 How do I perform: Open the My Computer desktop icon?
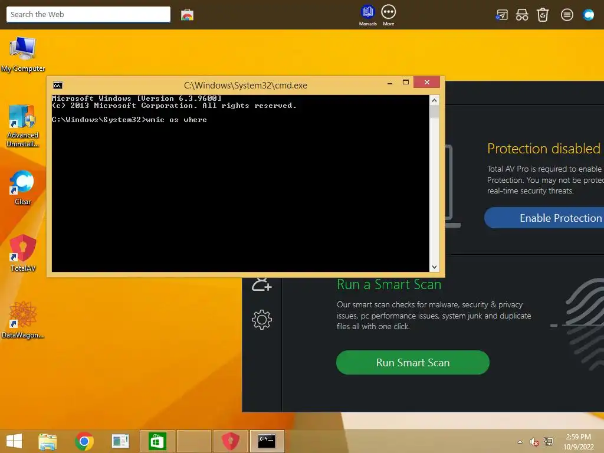[23, 54]
